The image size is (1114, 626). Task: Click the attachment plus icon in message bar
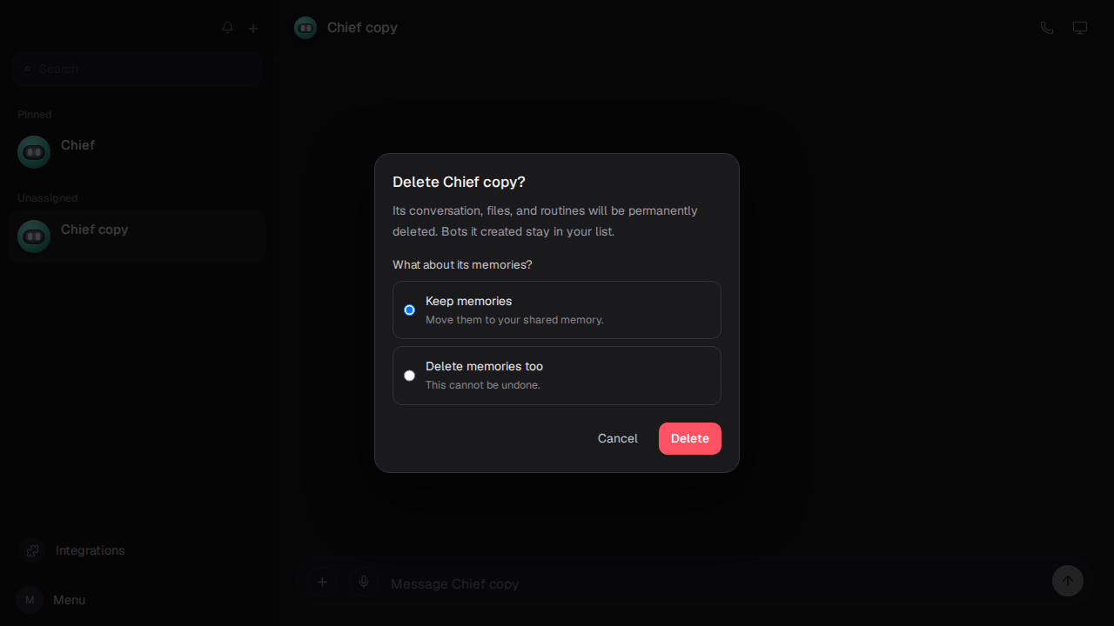(322, 582)
